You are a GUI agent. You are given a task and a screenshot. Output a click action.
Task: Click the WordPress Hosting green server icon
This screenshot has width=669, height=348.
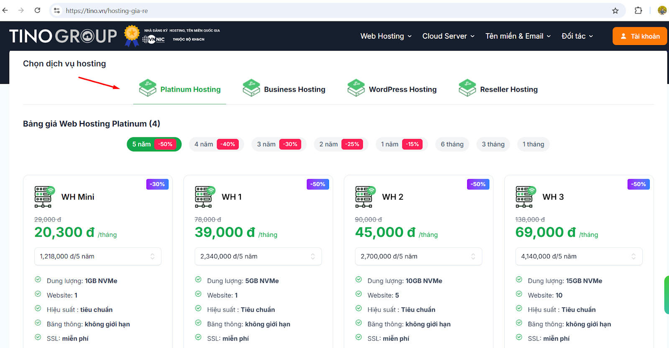[356, 88]
